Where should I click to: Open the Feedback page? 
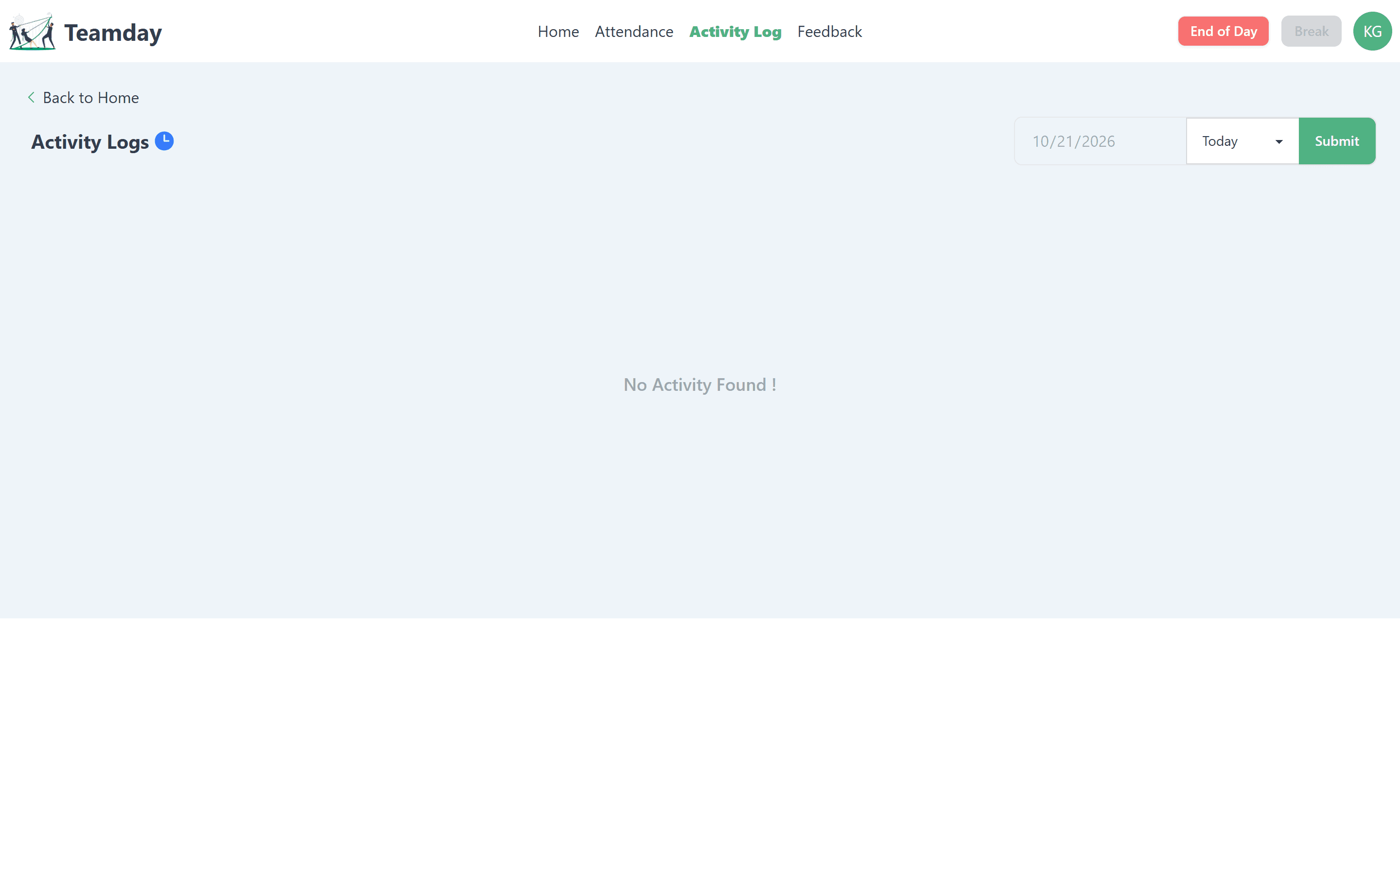pos(829,31)
